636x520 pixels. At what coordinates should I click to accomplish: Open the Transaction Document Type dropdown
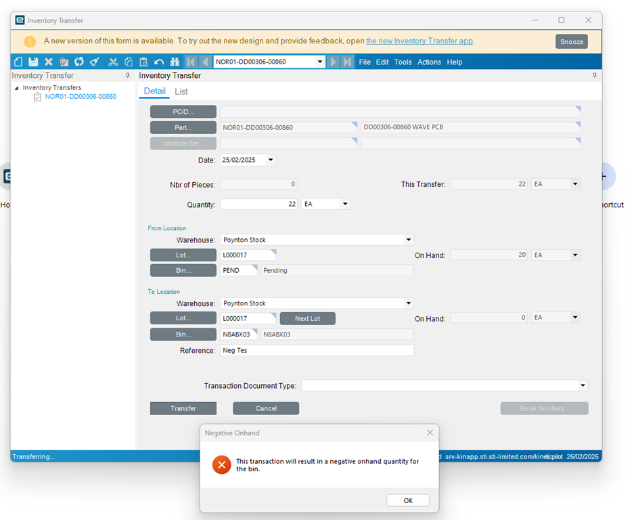[583, 386]
